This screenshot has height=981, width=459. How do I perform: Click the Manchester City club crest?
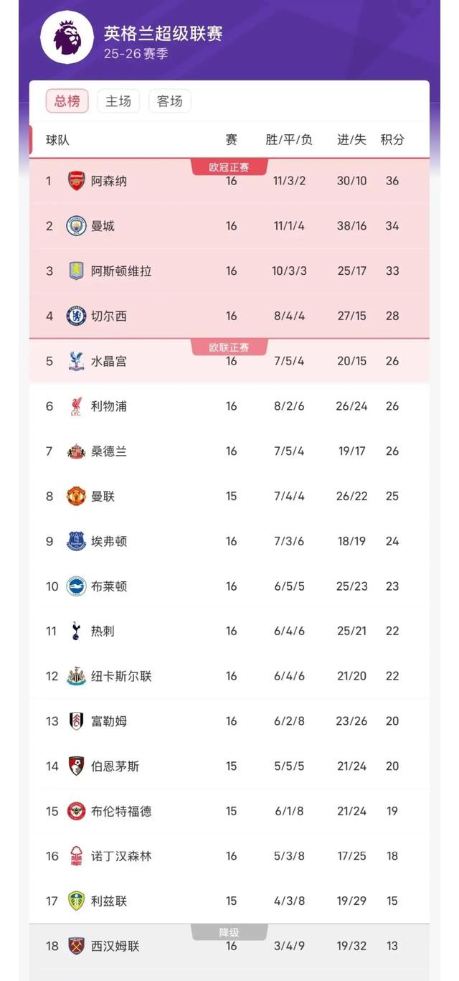pyautogui.click(x=76, y=226)
